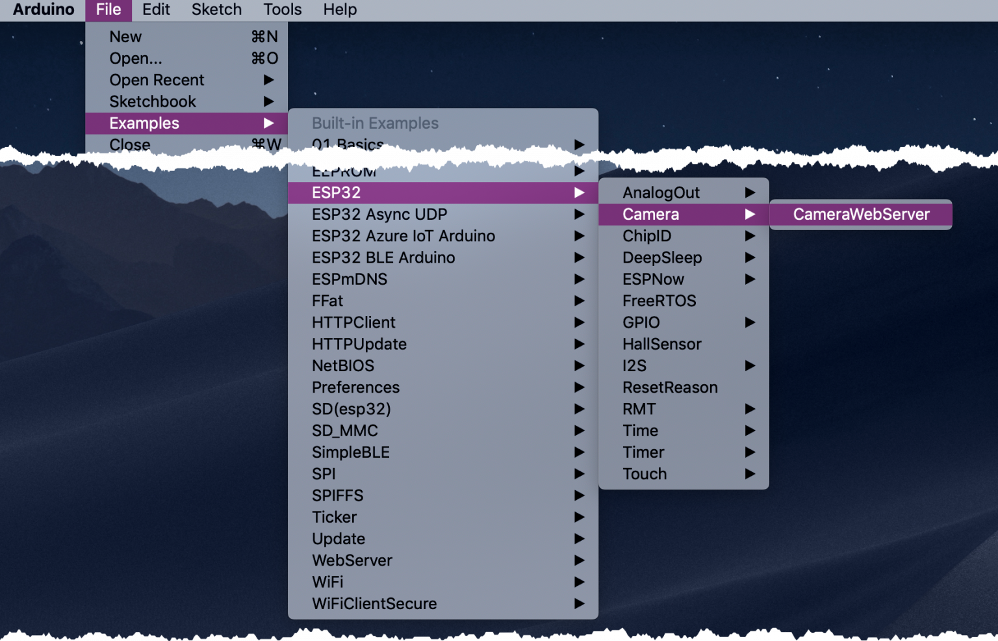Image resolution: width=998 pixels, height=641 pixels.
Task: Open the CameraWebServer example sketch
Action: click(860, 215)
